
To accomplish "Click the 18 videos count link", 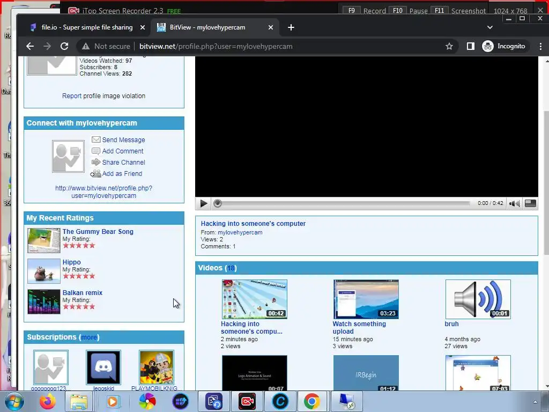I will [x=231, y=268].
